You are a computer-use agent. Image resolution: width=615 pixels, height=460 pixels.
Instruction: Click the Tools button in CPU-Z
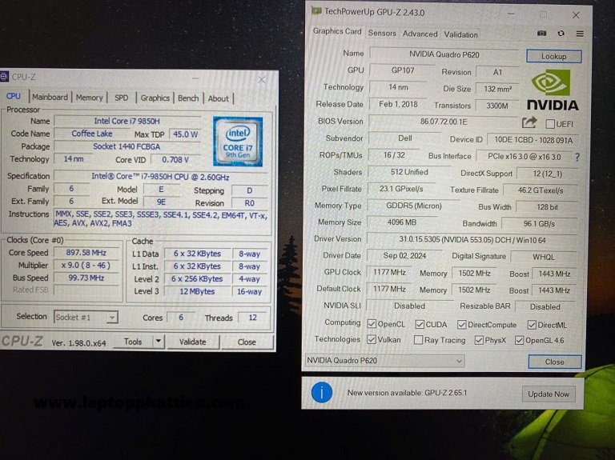pyautogui.click(x=133, y=342)
